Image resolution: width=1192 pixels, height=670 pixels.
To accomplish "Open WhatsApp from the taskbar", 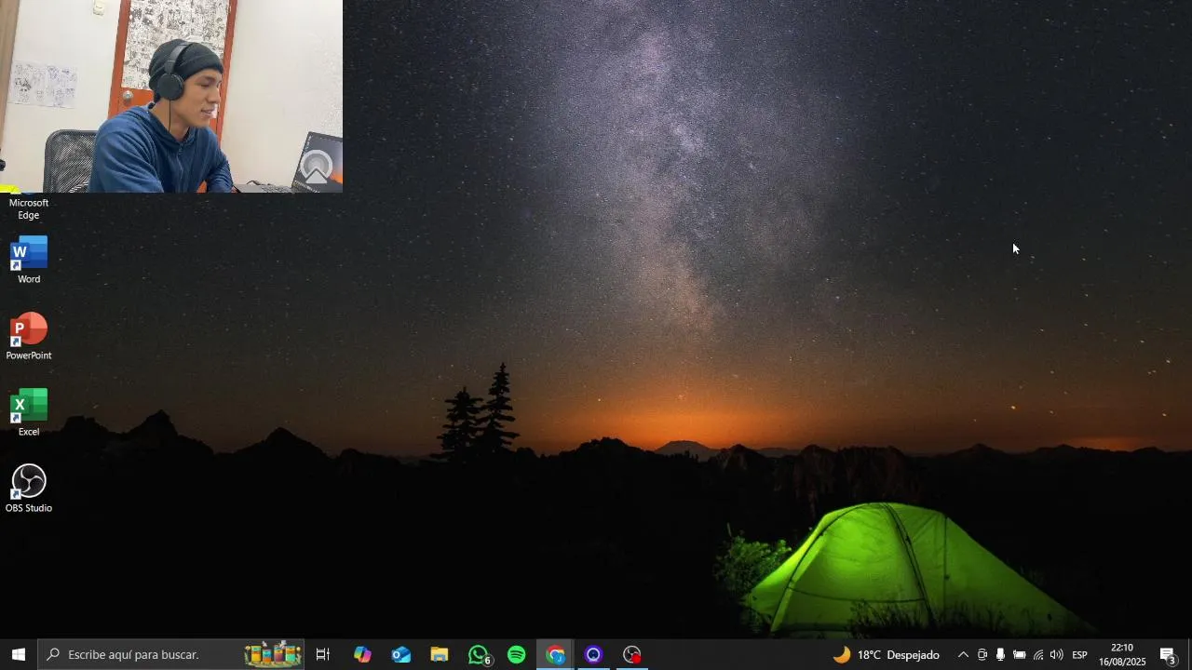I will click(479, 655).
